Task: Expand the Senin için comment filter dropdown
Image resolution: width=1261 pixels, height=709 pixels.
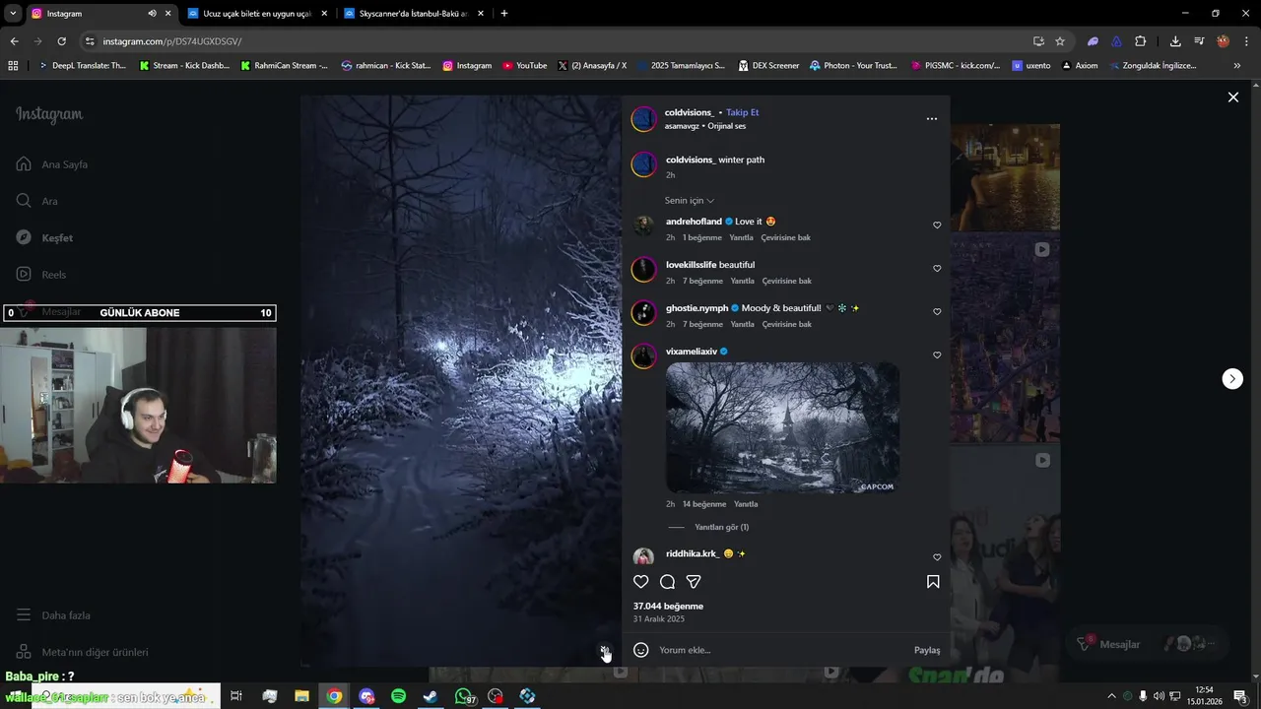Action: (690, 201)
